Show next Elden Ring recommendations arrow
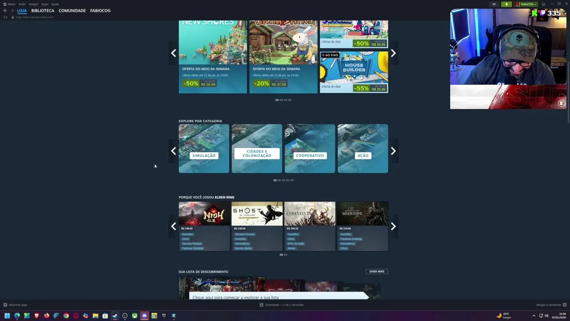Viewport: 570px width, 321px height. coord(393,226)
